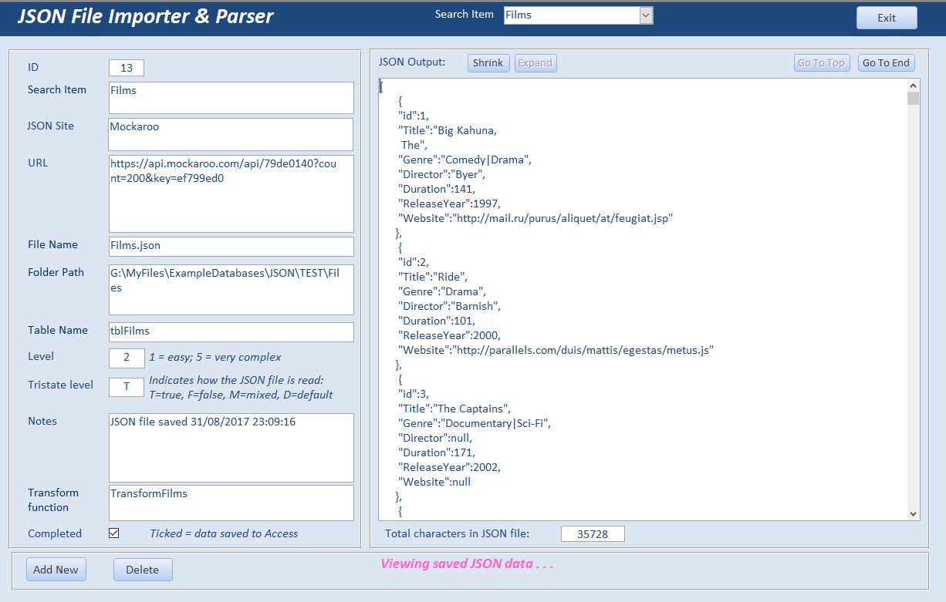Image resolution: width=946 pixels, height=602 pixels.
Task: Click the Tristate level field showing T
Action: coord(127,386)
